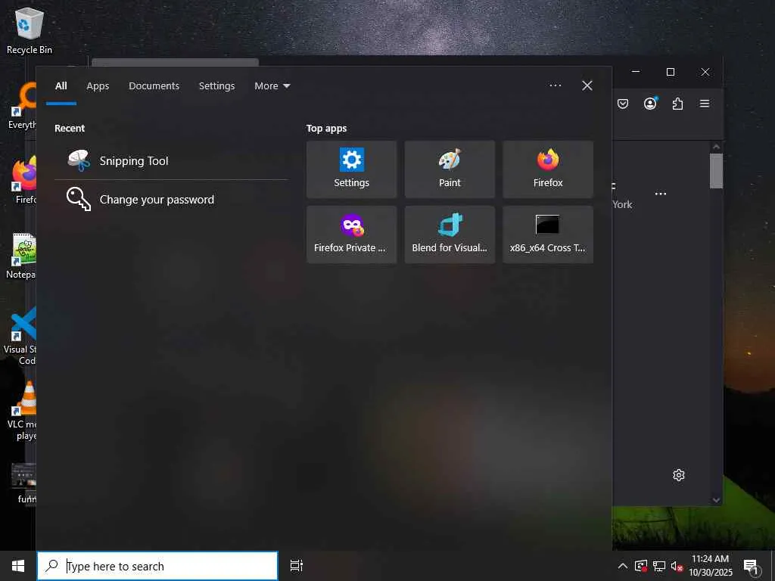
Task: Select Everything search desktop shortcut
Action: tap(23, 106)
